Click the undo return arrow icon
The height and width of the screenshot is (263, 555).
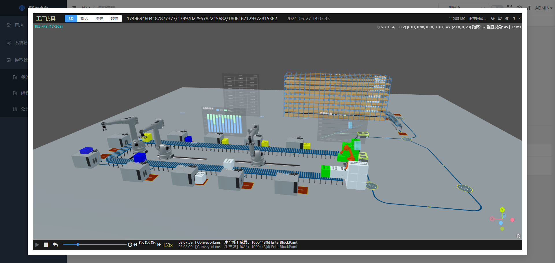[x=55, y=245]
